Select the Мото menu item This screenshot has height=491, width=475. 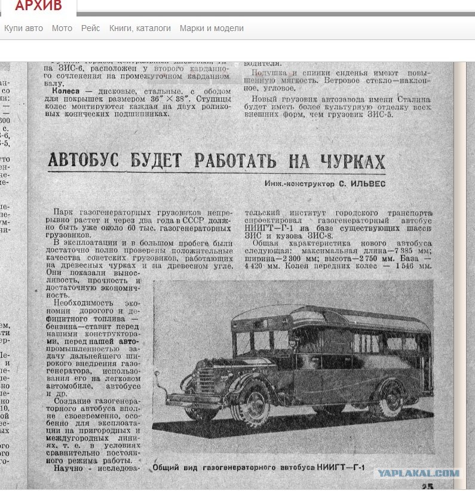click(62, 28)
